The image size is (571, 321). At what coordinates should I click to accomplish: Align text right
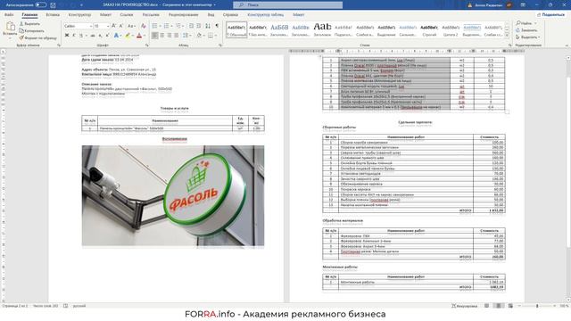pyautogui.click(x=170, y=36)
